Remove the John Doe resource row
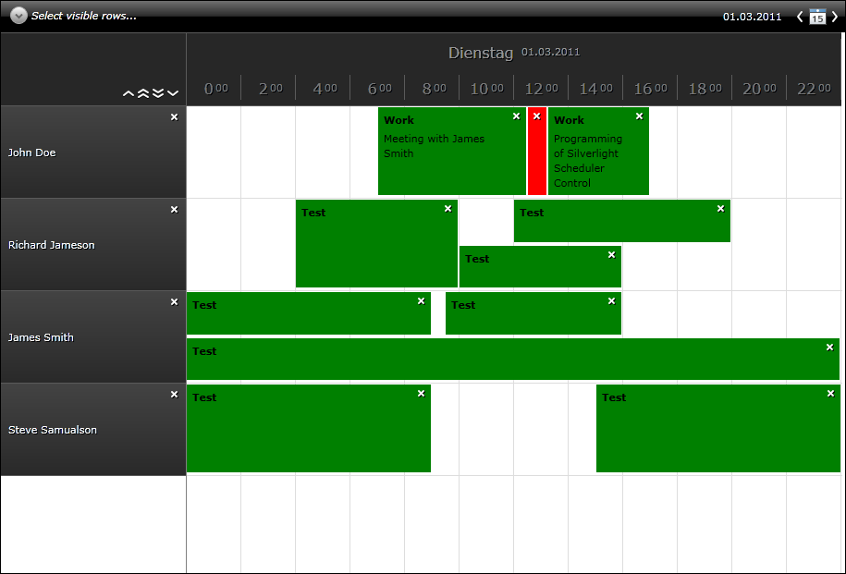 point(174,116)
